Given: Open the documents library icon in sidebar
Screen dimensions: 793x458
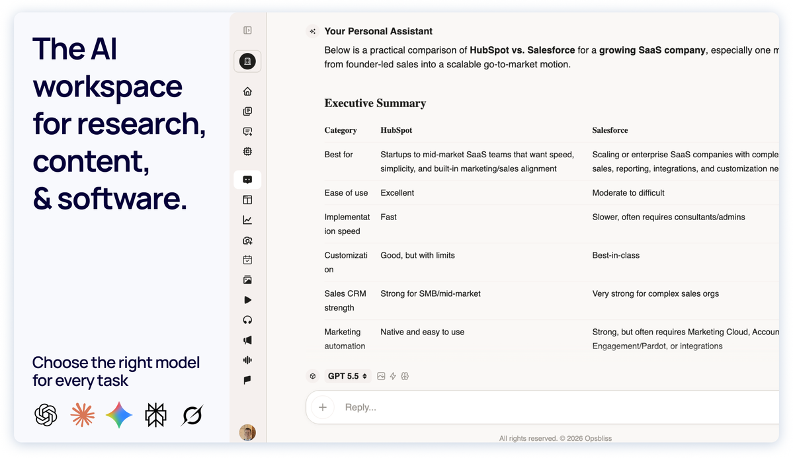Looking at the screenshot, I should point(247,111).
